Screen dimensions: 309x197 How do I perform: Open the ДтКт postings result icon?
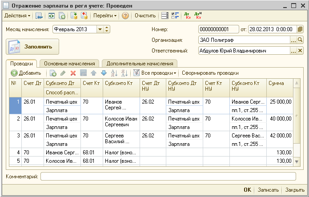click(x=187, y=16)
